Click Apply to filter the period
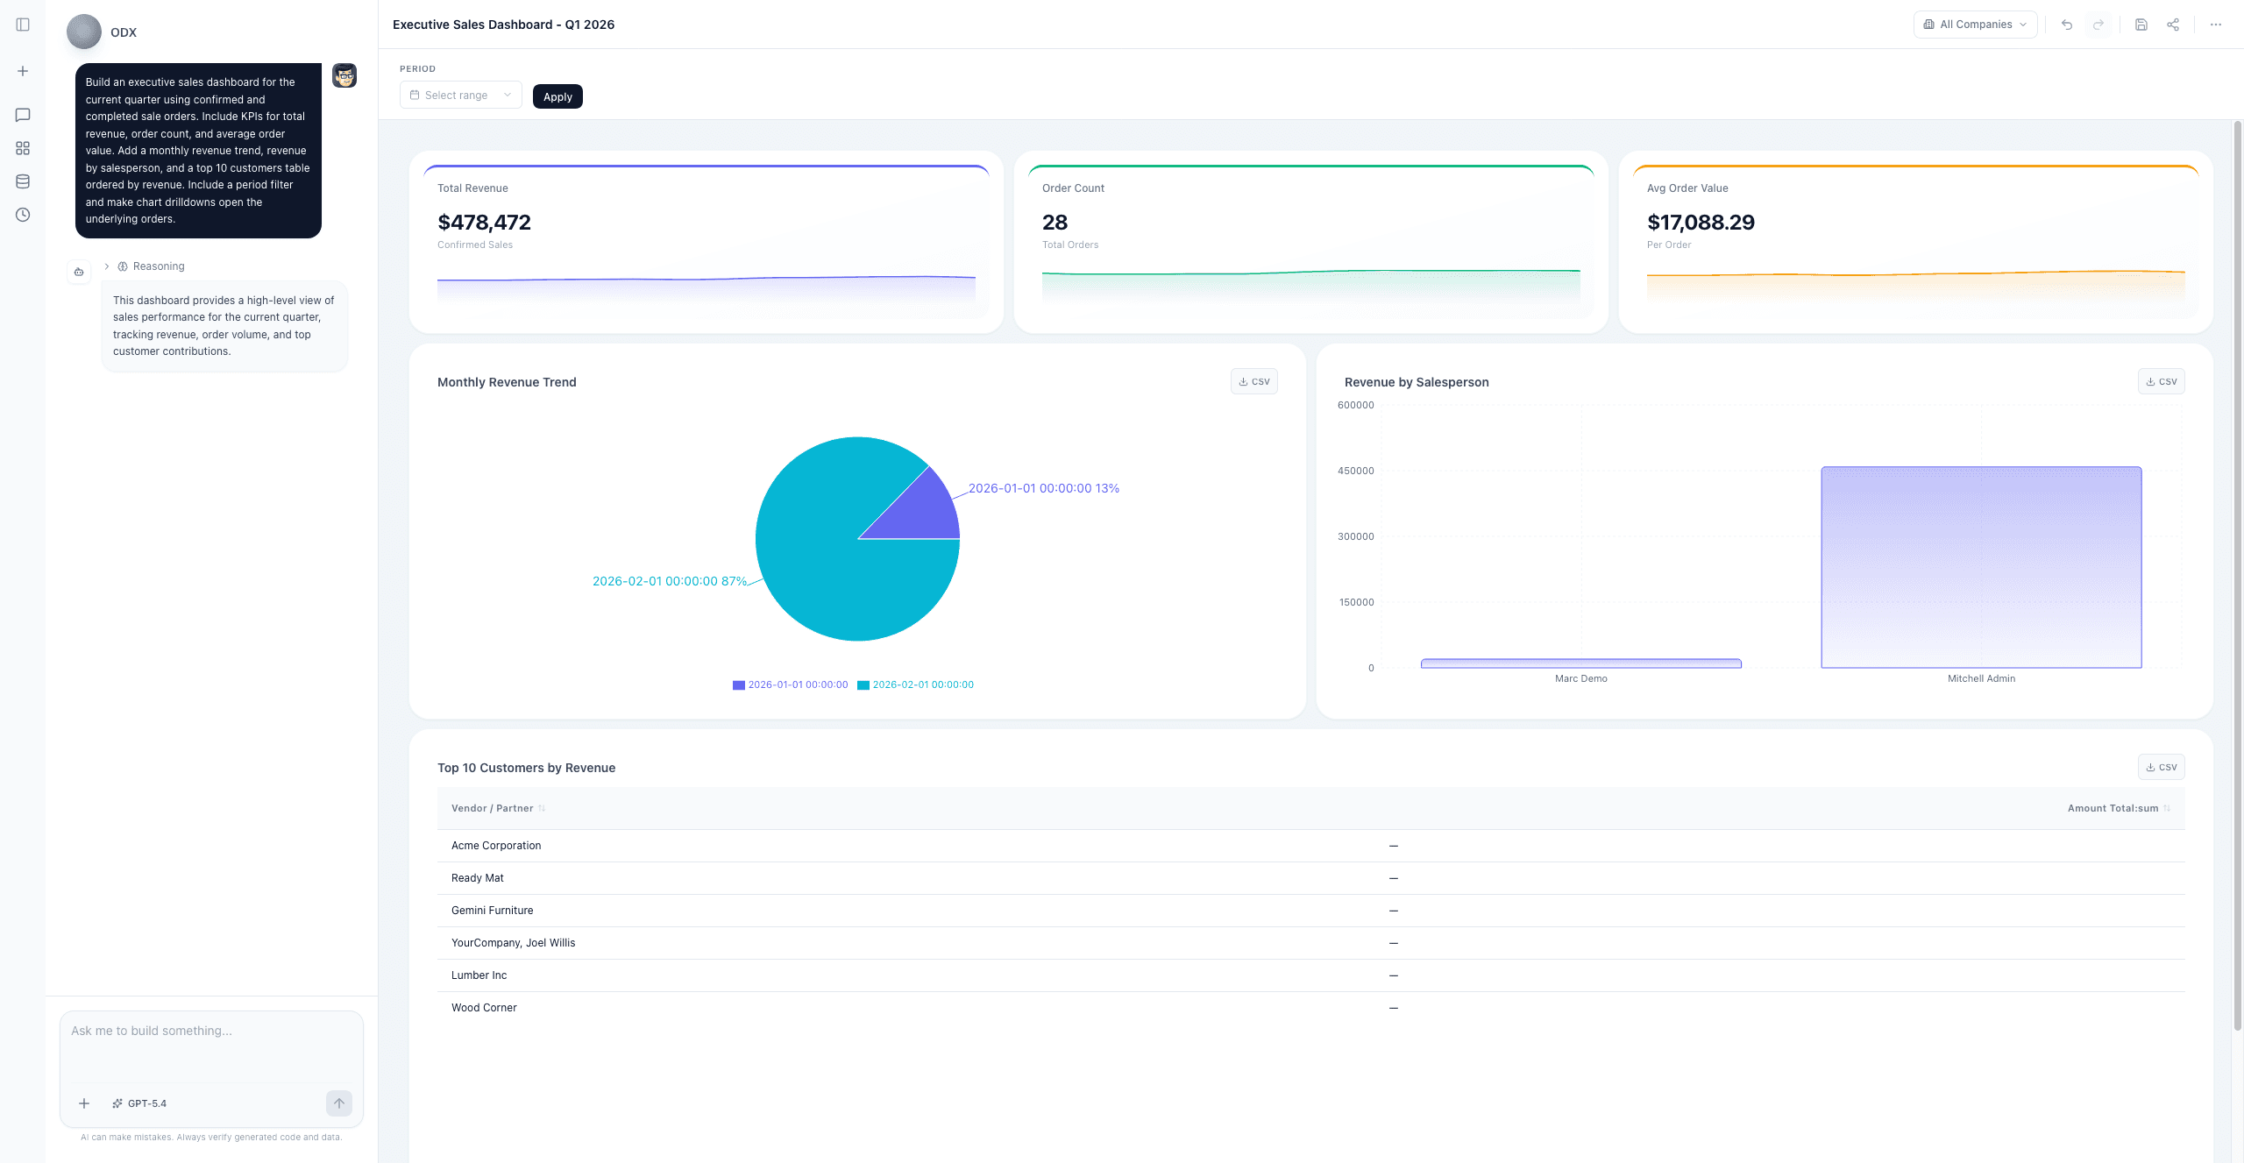Screen dimensions: 2244x1163 [x=557, y=96]
